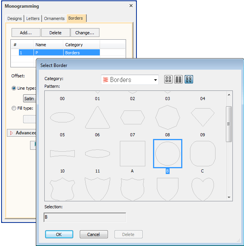
Task: Enable the Line type radio option
Action: pyautogui.click(x=14, y=88)
